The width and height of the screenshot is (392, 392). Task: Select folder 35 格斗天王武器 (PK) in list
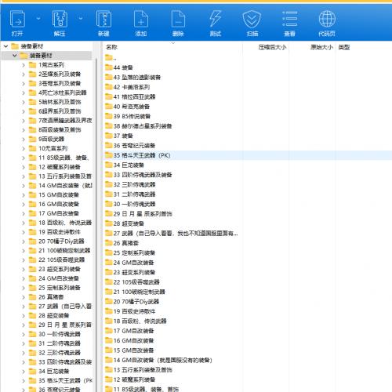248,155
